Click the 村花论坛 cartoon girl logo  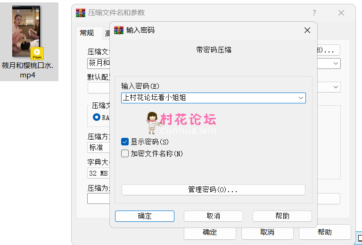(152, 122)
